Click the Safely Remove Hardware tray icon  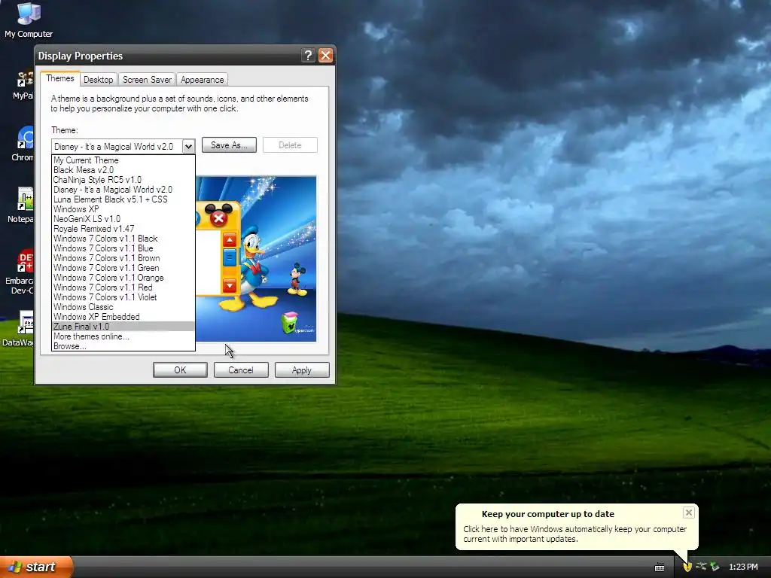[x=715, y=567]
